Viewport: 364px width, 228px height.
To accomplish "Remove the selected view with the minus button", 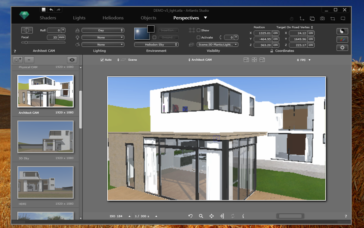I will (29, 60).
